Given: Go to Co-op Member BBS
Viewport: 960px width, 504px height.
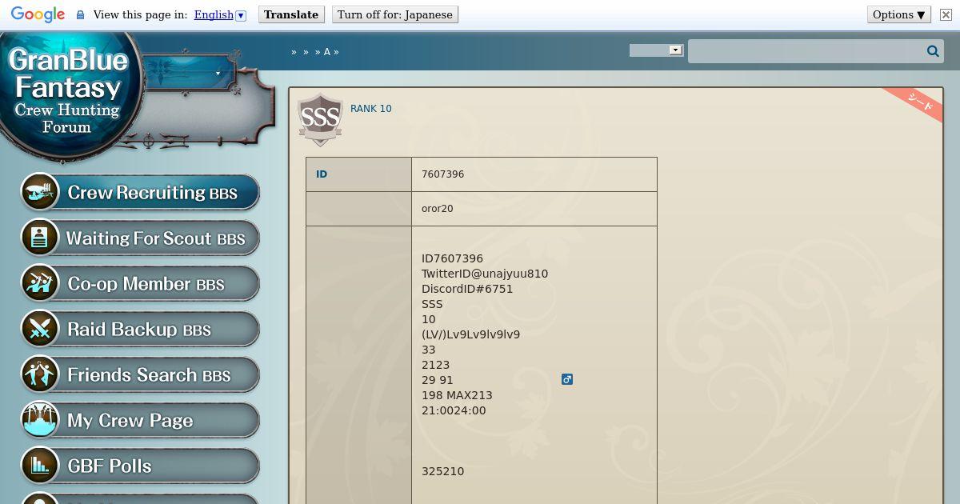Looking at the screenshot, I should [140, 283].
